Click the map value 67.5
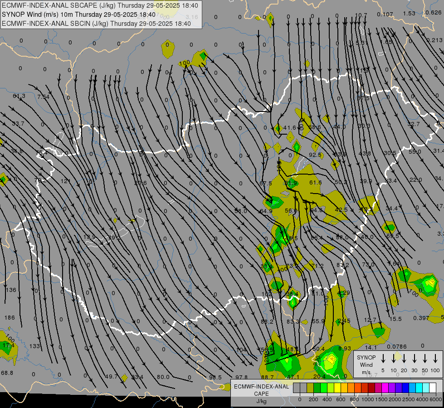This screenshot has width=444, height=408. click(266, 184)
